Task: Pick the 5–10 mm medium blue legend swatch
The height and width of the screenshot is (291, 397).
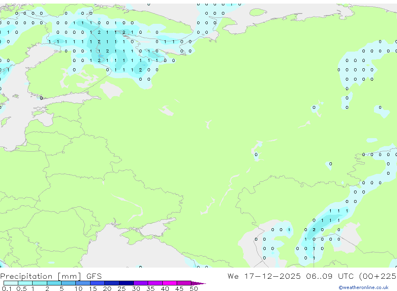Action: pyautogui.click(x=69, y=283)
